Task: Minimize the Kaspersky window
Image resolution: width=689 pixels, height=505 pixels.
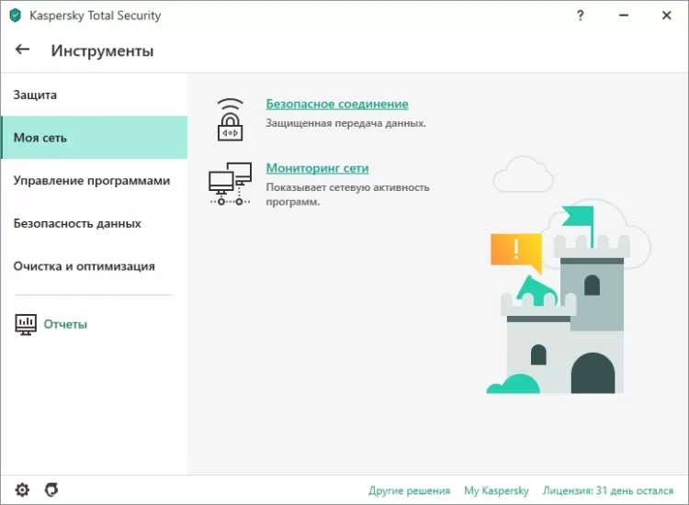Action: pyautogui.click(x=624, y=16)
